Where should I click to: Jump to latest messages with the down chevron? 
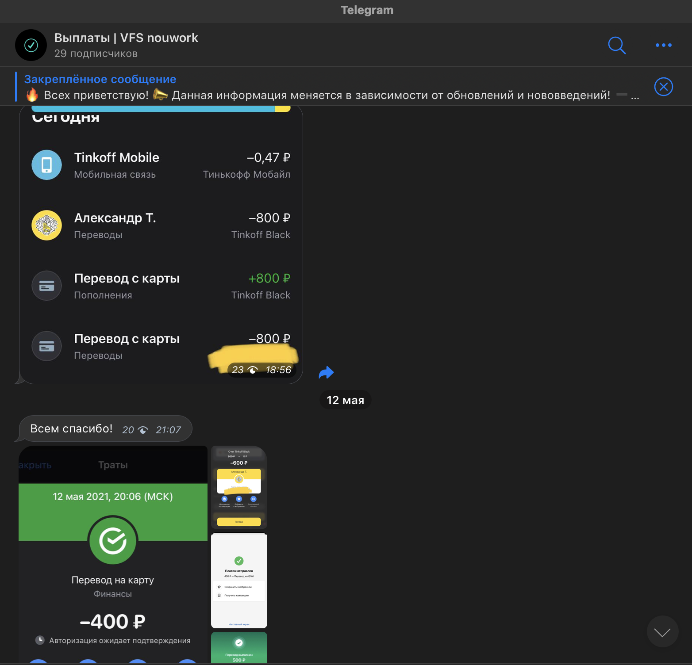click(662, 631)
